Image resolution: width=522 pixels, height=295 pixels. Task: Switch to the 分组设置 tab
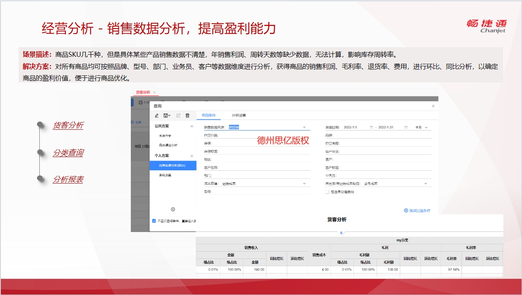tap(239, 115)
